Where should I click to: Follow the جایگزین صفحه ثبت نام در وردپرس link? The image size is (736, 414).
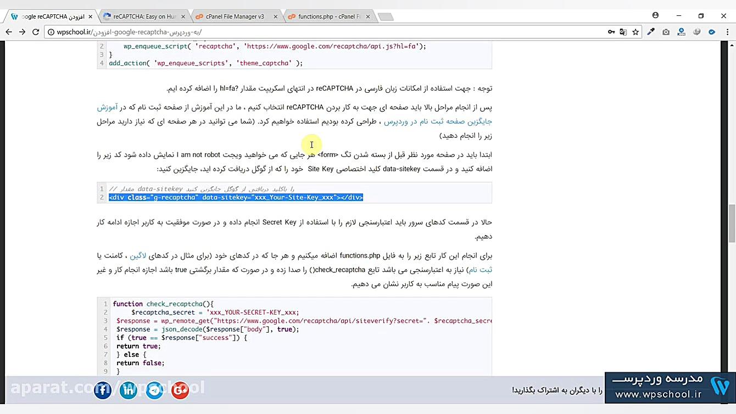tap(438, 121)
